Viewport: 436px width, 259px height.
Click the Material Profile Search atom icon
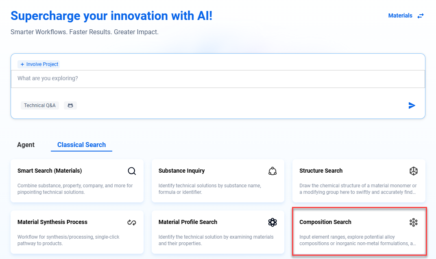click(x=272, y=222)
